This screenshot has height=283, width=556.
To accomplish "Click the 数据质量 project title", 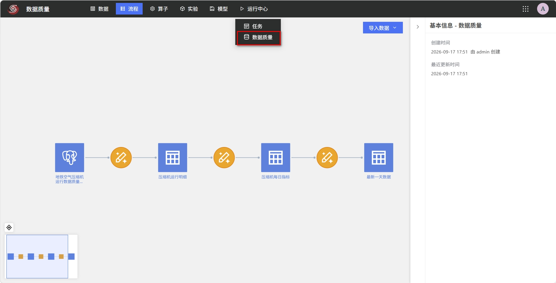I will [38, 9].
